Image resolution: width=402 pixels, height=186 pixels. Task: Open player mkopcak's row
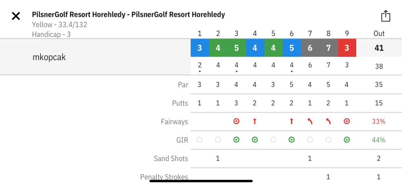pos(95,57)
